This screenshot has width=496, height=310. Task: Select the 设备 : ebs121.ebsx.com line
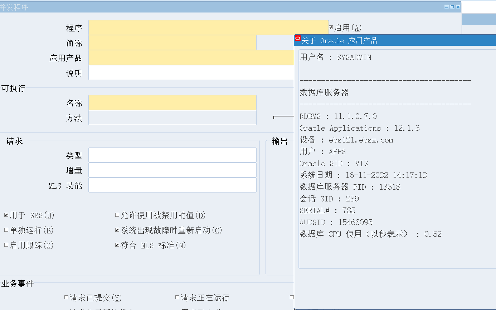point(346,140)
